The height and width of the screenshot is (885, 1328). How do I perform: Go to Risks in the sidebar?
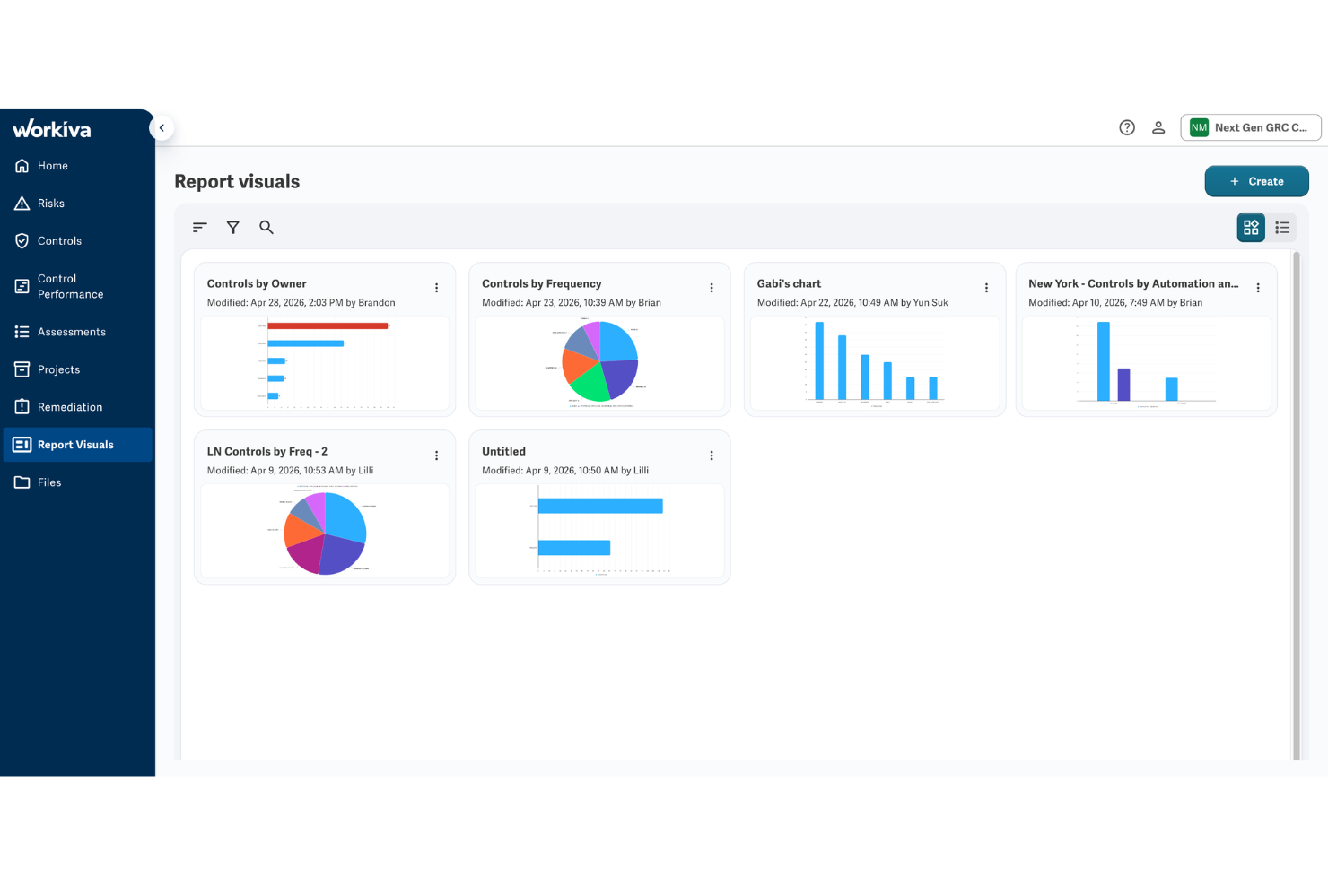[x=77, y=204]
